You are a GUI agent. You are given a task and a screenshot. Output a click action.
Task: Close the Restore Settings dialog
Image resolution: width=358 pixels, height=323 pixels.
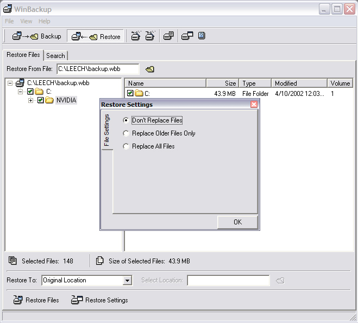pyautogui.click(x=254, y=105)
